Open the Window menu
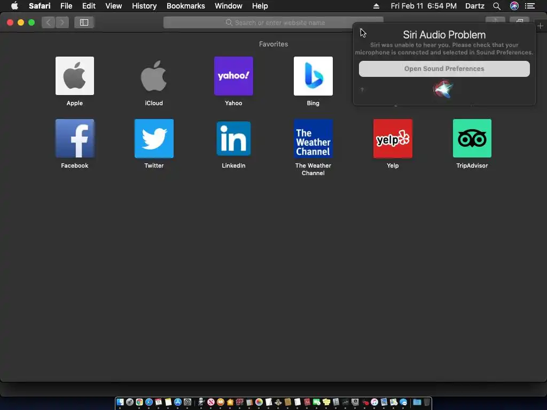Viewport: 547px width, 410px height. pos(228,6)
